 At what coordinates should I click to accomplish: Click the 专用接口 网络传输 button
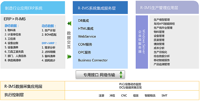[x=100, y=75]
